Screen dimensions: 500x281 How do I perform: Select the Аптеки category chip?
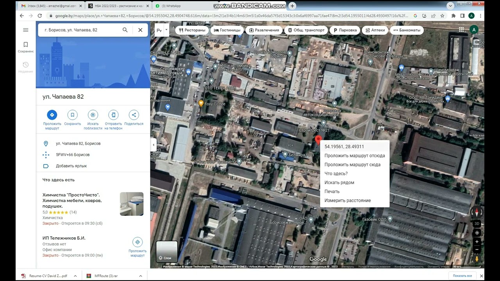(375, 30)
